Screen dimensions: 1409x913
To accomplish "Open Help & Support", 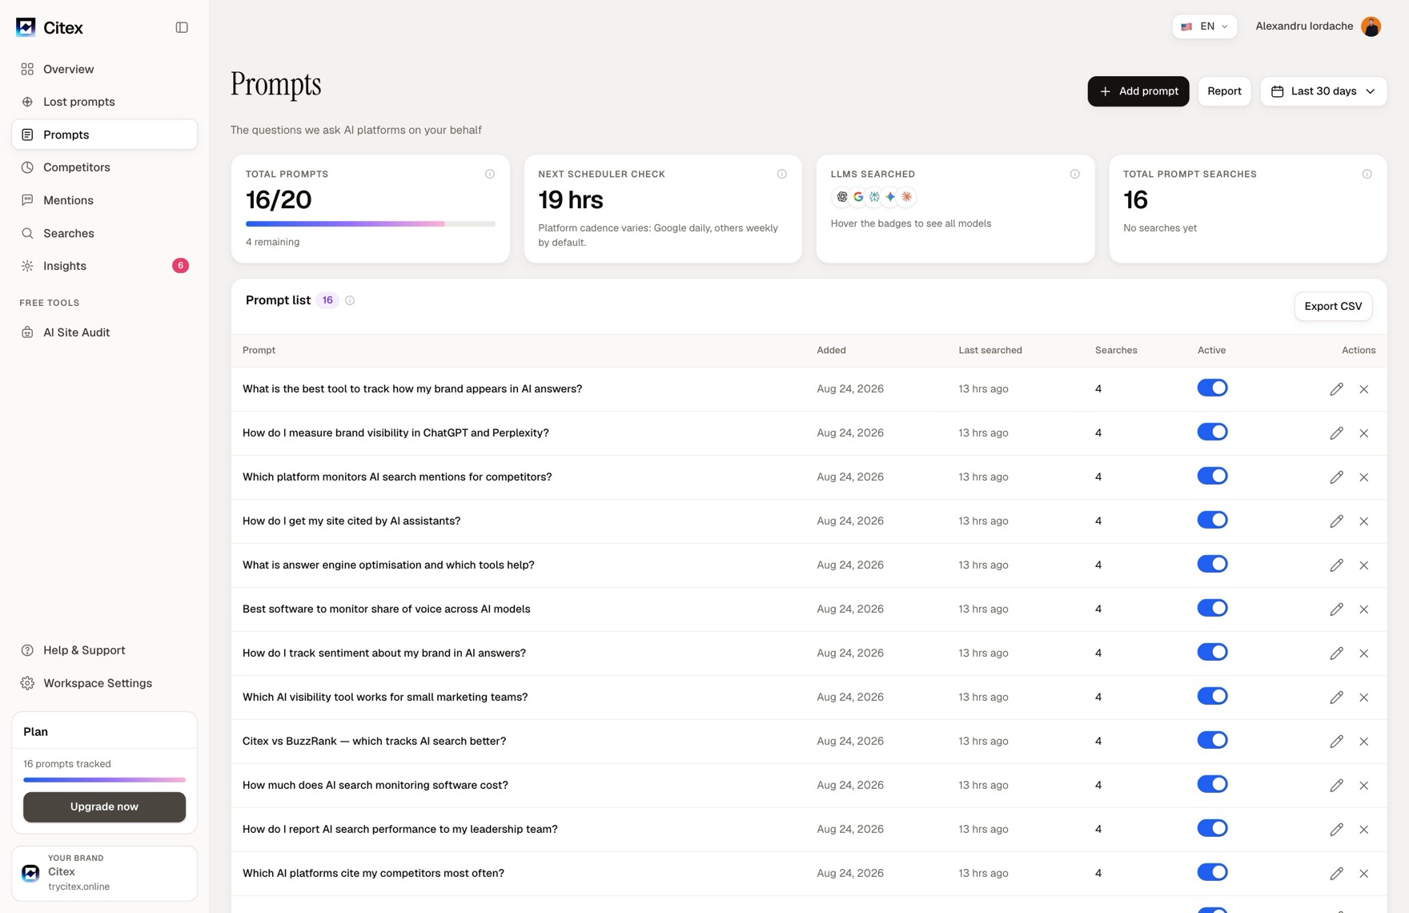I will 104,650.
